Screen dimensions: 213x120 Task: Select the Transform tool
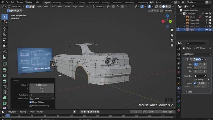coord(5,45)
